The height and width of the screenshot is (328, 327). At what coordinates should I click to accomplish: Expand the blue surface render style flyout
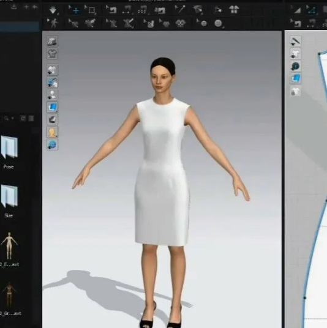(52, 107)
